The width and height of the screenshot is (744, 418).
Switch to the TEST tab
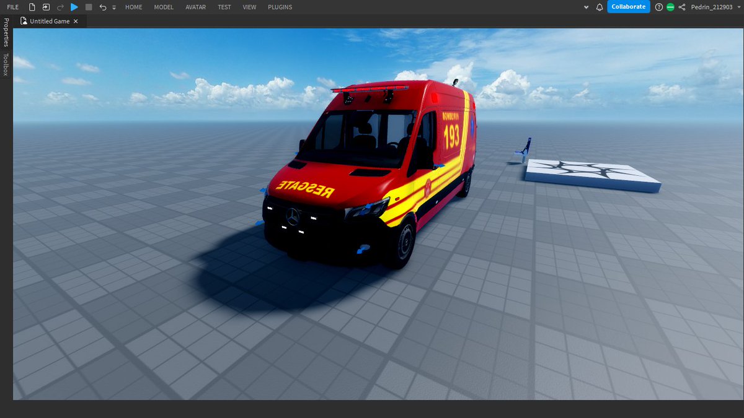[x=224, y=7]
